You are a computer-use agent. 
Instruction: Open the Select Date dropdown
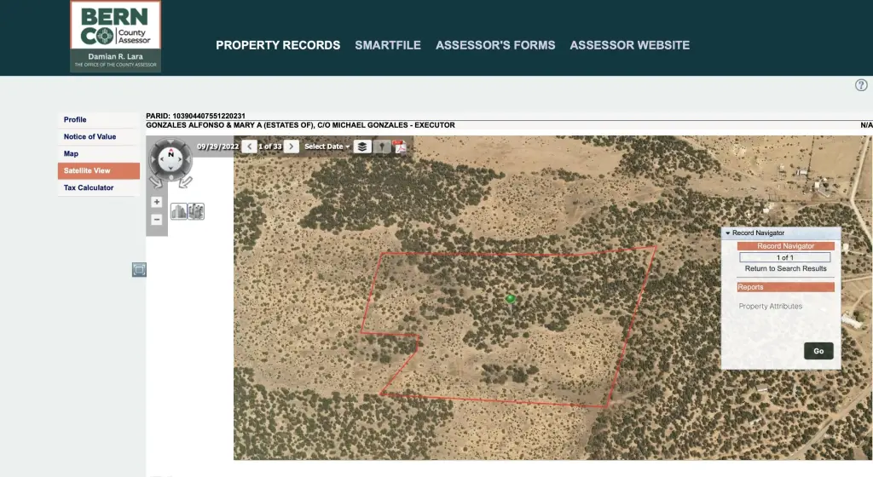coord(327,147)
